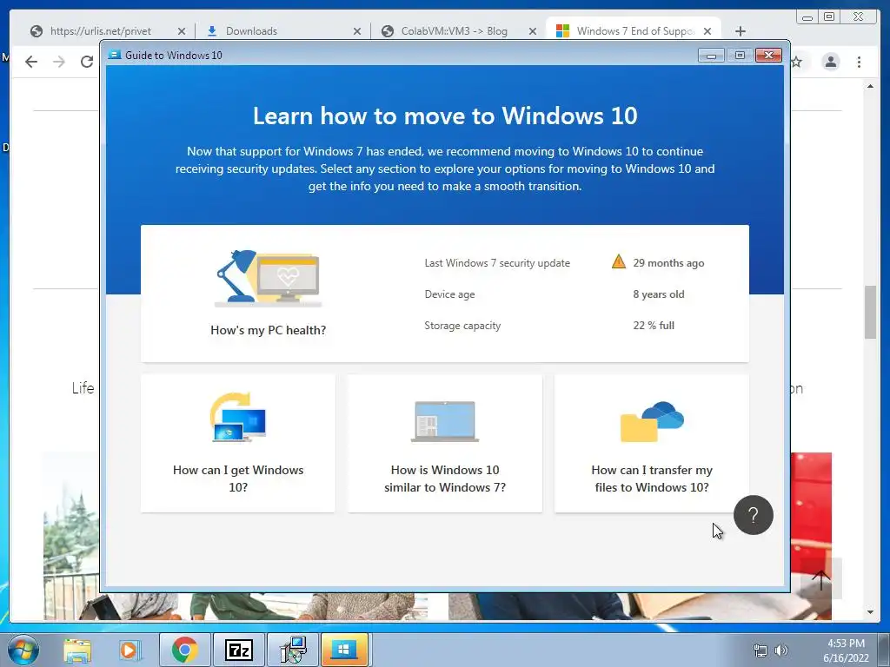The width and height of the screenshot is (890, 667).
Task: Click the 8 years old value
Action: (659, 294)
